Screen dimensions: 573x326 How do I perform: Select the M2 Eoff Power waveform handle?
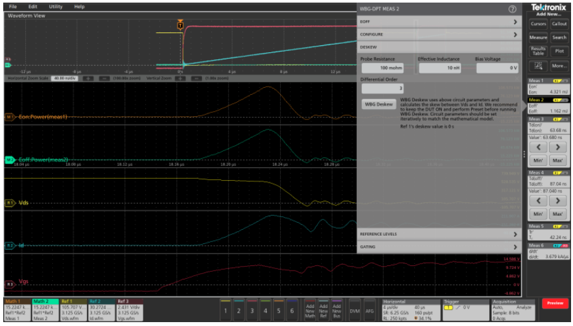[10, 159]
